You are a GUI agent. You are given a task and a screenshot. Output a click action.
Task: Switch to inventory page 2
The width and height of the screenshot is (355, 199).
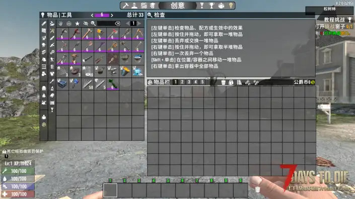182,82
